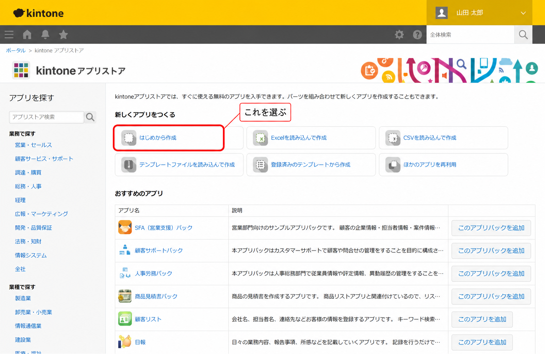545x354 pixels.
Task: Click the CSVを読み込んで作成 icon
Action: click(x=393, y=138)
